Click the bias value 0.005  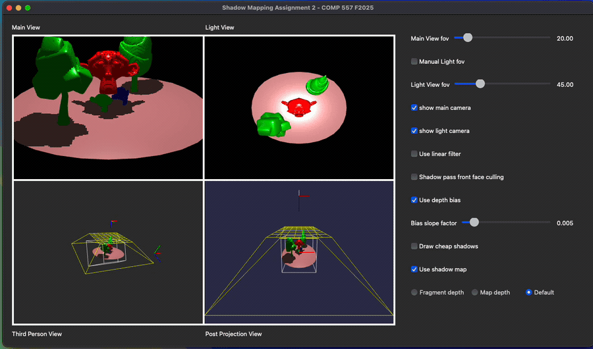565,223
